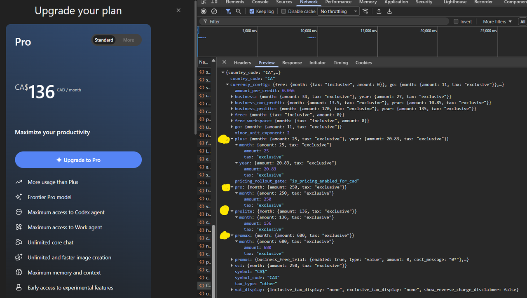Toggle the network filter funnel icon

pyautogui.click(x=228, y=12)
